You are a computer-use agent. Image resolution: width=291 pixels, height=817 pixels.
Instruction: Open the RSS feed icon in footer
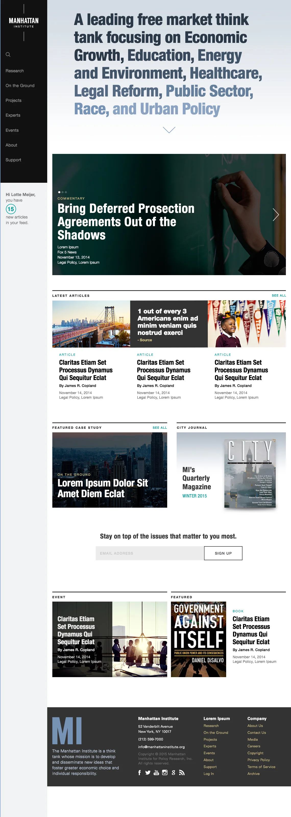pyautogui.click(x=181, y=773)
